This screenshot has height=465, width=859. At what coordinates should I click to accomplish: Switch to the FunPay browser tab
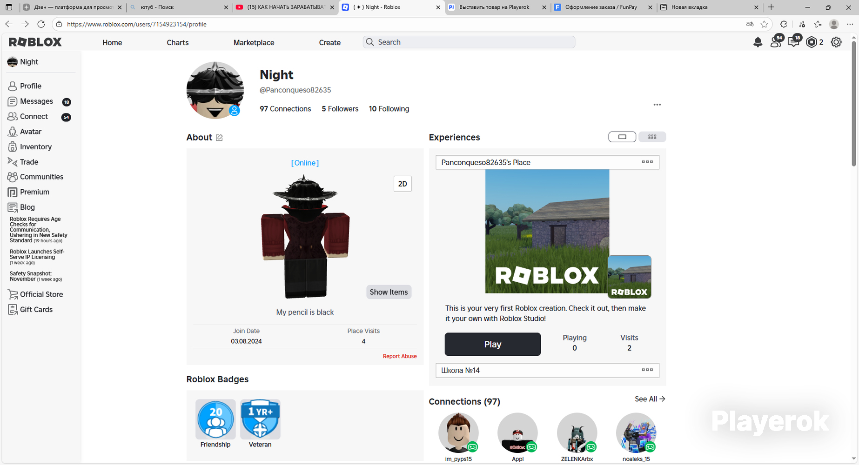click(602, 7)
